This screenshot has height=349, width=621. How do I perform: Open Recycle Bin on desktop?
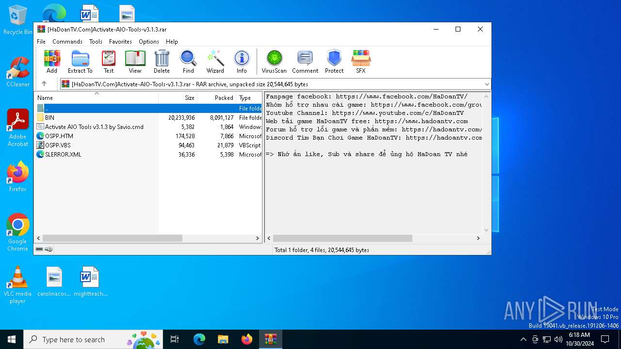click(x=18, y=20)
